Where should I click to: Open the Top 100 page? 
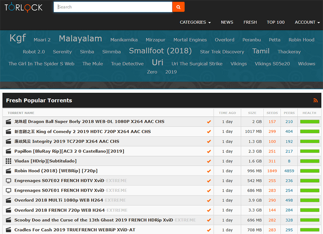pos(276,22)
